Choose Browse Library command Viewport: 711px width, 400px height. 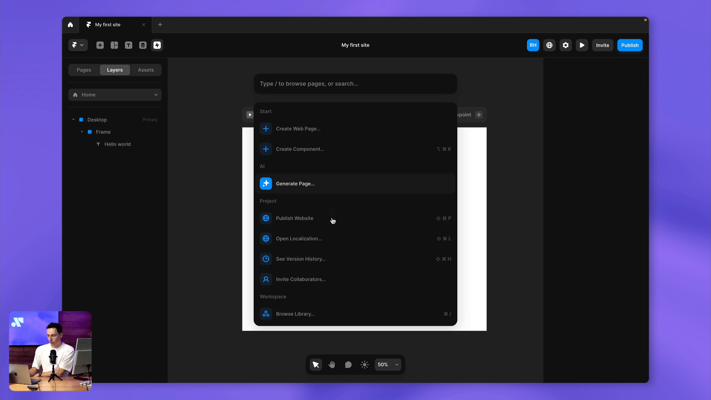tap(355, 314)
